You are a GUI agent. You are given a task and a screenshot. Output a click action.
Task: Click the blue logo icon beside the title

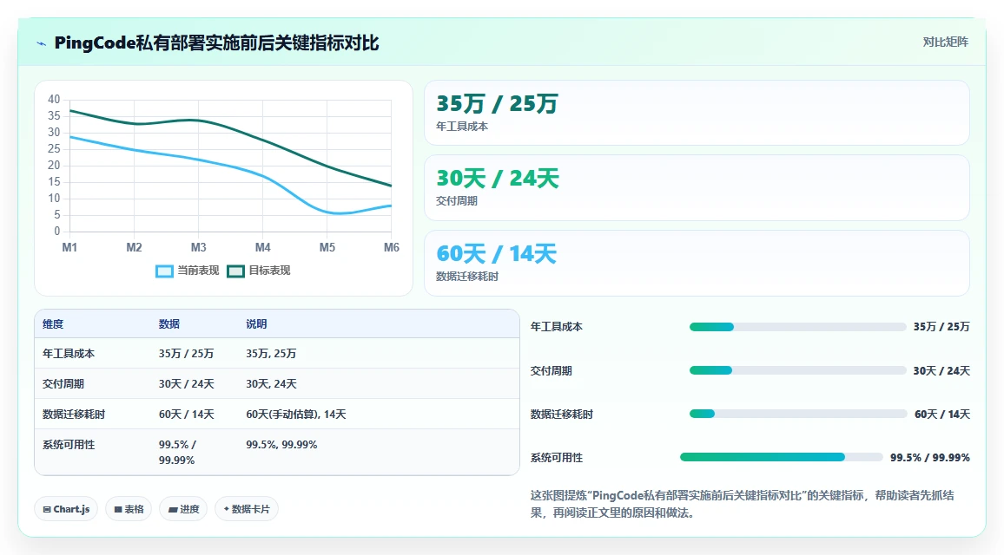42,44
